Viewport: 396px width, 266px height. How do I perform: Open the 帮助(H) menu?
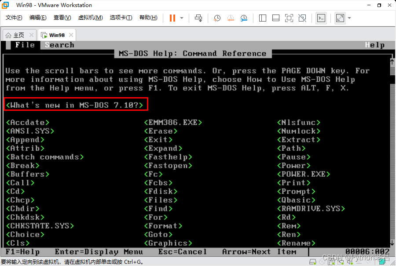tap(148, 18)
